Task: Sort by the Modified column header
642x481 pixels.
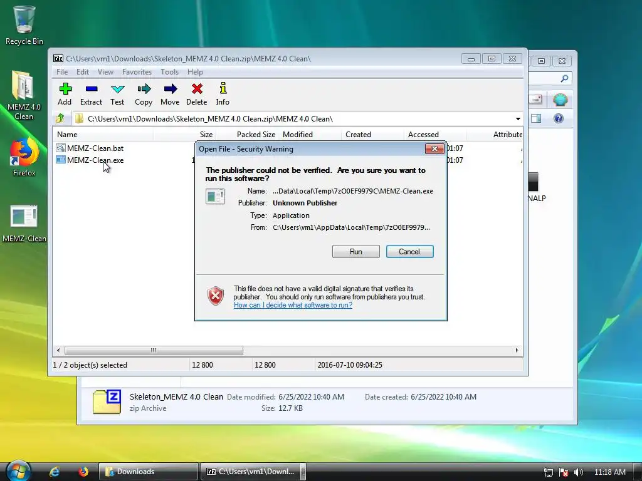Action: click(x=310, y=135)
